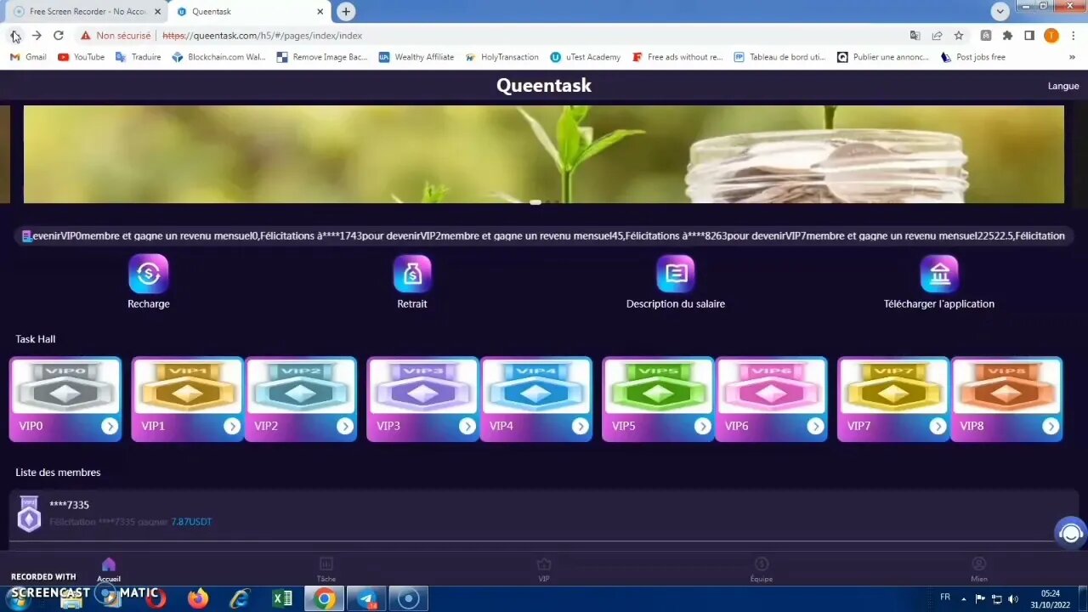Click the 7.87USDT amount

click(191, 522)
